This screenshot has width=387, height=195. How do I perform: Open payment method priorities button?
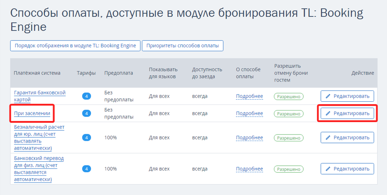pyautogui.click(x=182, y=46)
